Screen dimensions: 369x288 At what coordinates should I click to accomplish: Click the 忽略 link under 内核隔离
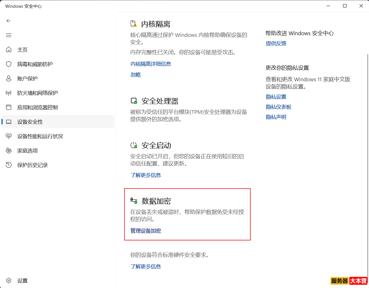coord(136,75)
